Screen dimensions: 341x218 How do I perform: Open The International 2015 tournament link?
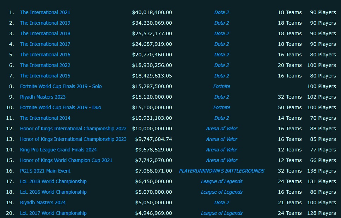click(x=45, y=76)
